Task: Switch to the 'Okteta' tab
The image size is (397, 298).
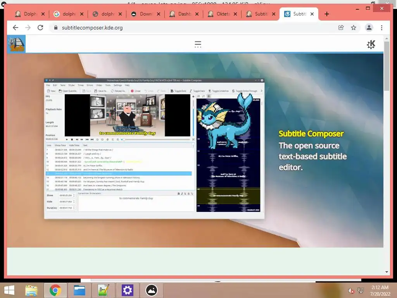Action: (222, 14)
